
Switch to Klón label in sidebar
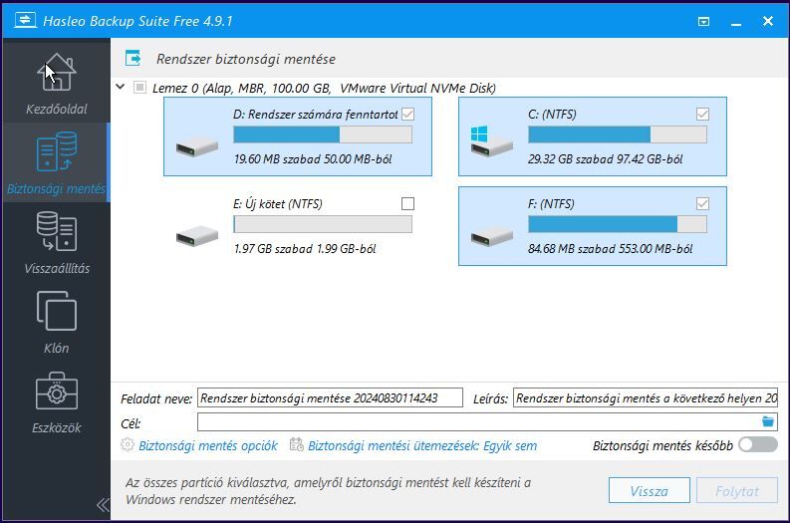57,348
